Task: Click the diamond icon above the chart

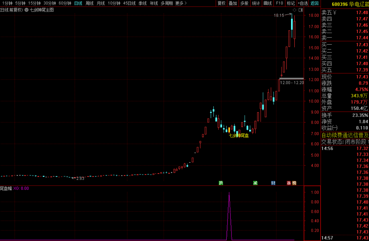Action: pos(294,10)
